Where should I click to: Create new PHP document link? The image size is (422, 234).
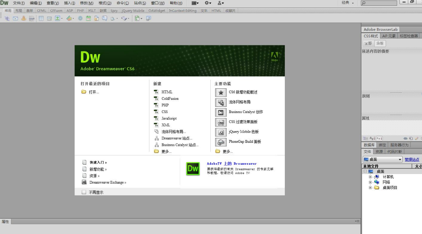pyautogui.click(x=165, y=105)
